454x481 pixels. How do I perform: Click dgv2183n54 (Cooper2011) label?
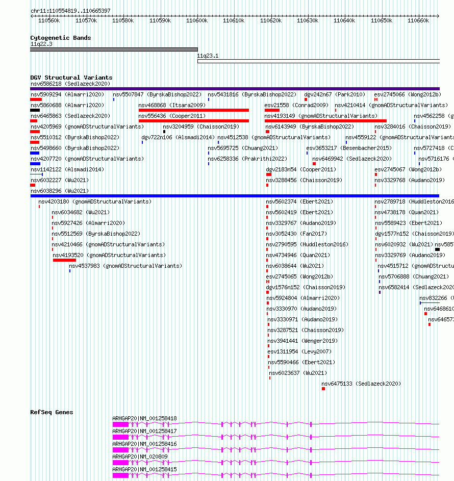301,170
